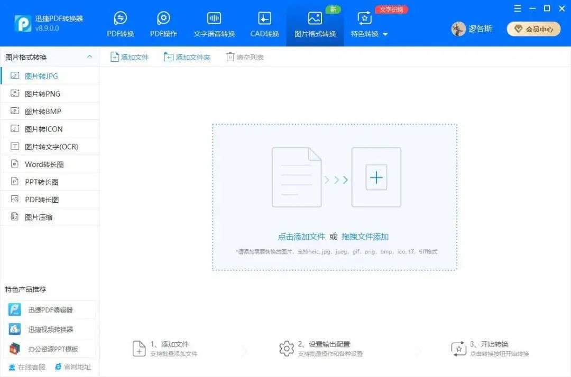571x377 pixels.
Task: Click the 文字识别 red badge
Action: pyautogui.click(x=391, y=10)
